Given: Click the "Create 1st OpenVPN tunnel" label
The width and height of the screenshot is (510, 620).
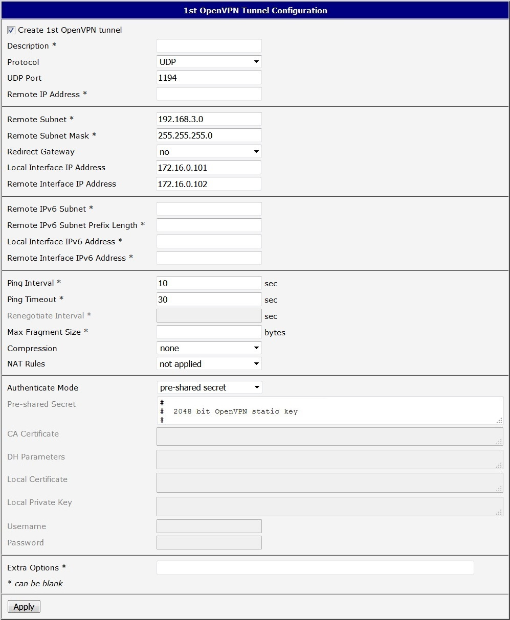Looking at the screenshot, I should [70, 30].
